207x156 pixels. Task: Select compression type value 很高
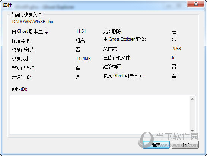[80, 41]
